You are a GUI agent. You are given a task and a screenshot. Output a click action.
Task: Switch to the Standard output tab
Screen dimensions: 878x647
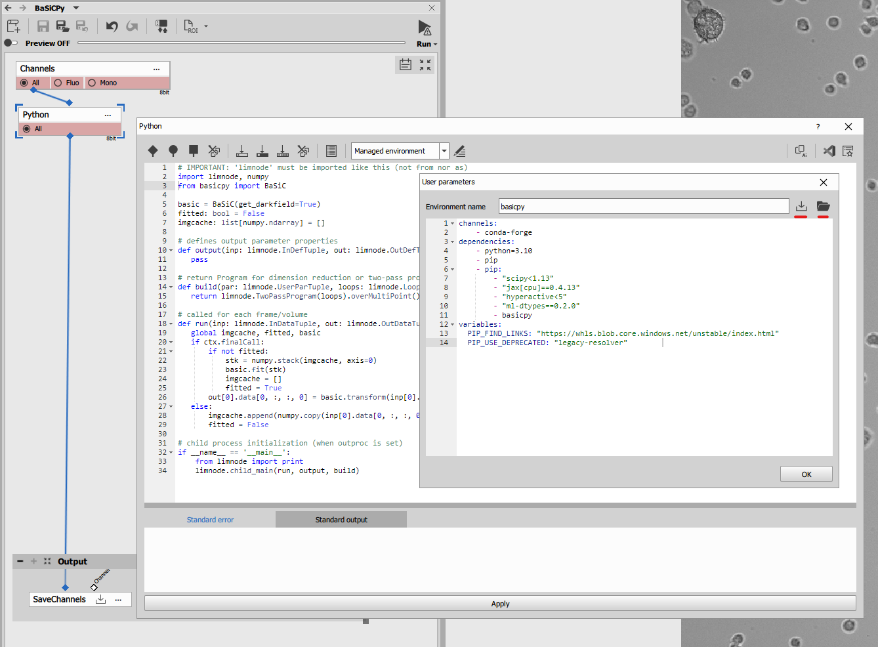point(341,520)
